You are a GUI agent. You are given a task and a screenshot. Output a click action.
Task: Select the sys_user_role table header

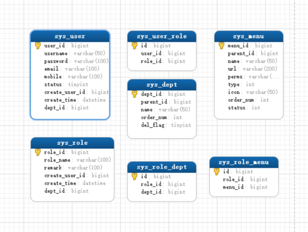162,36
